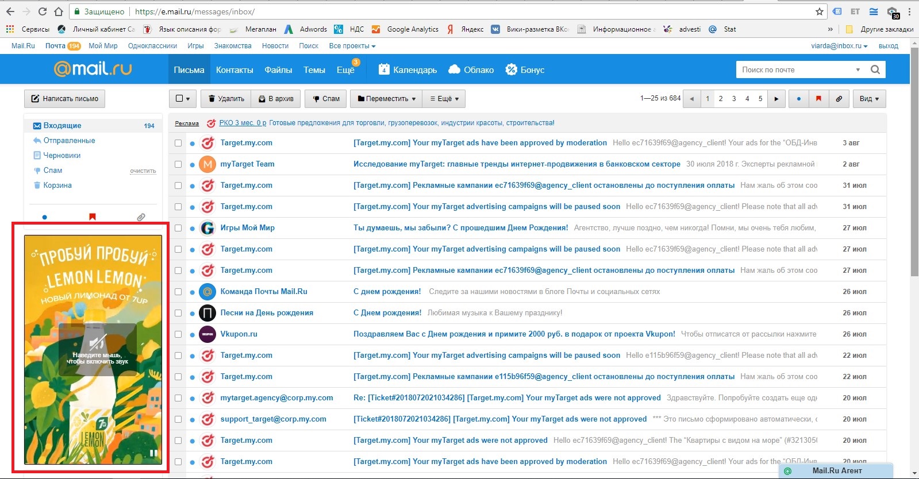
Task: Select the 3 авг Target.my.com message checkbox
Action: (178, 143)
